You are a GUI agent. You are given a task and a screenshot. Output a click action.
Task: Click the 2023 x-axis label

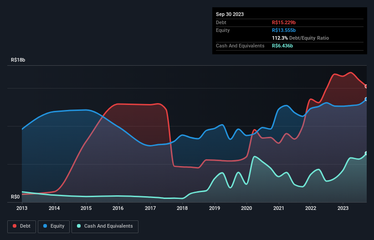(x=343, y=208)
